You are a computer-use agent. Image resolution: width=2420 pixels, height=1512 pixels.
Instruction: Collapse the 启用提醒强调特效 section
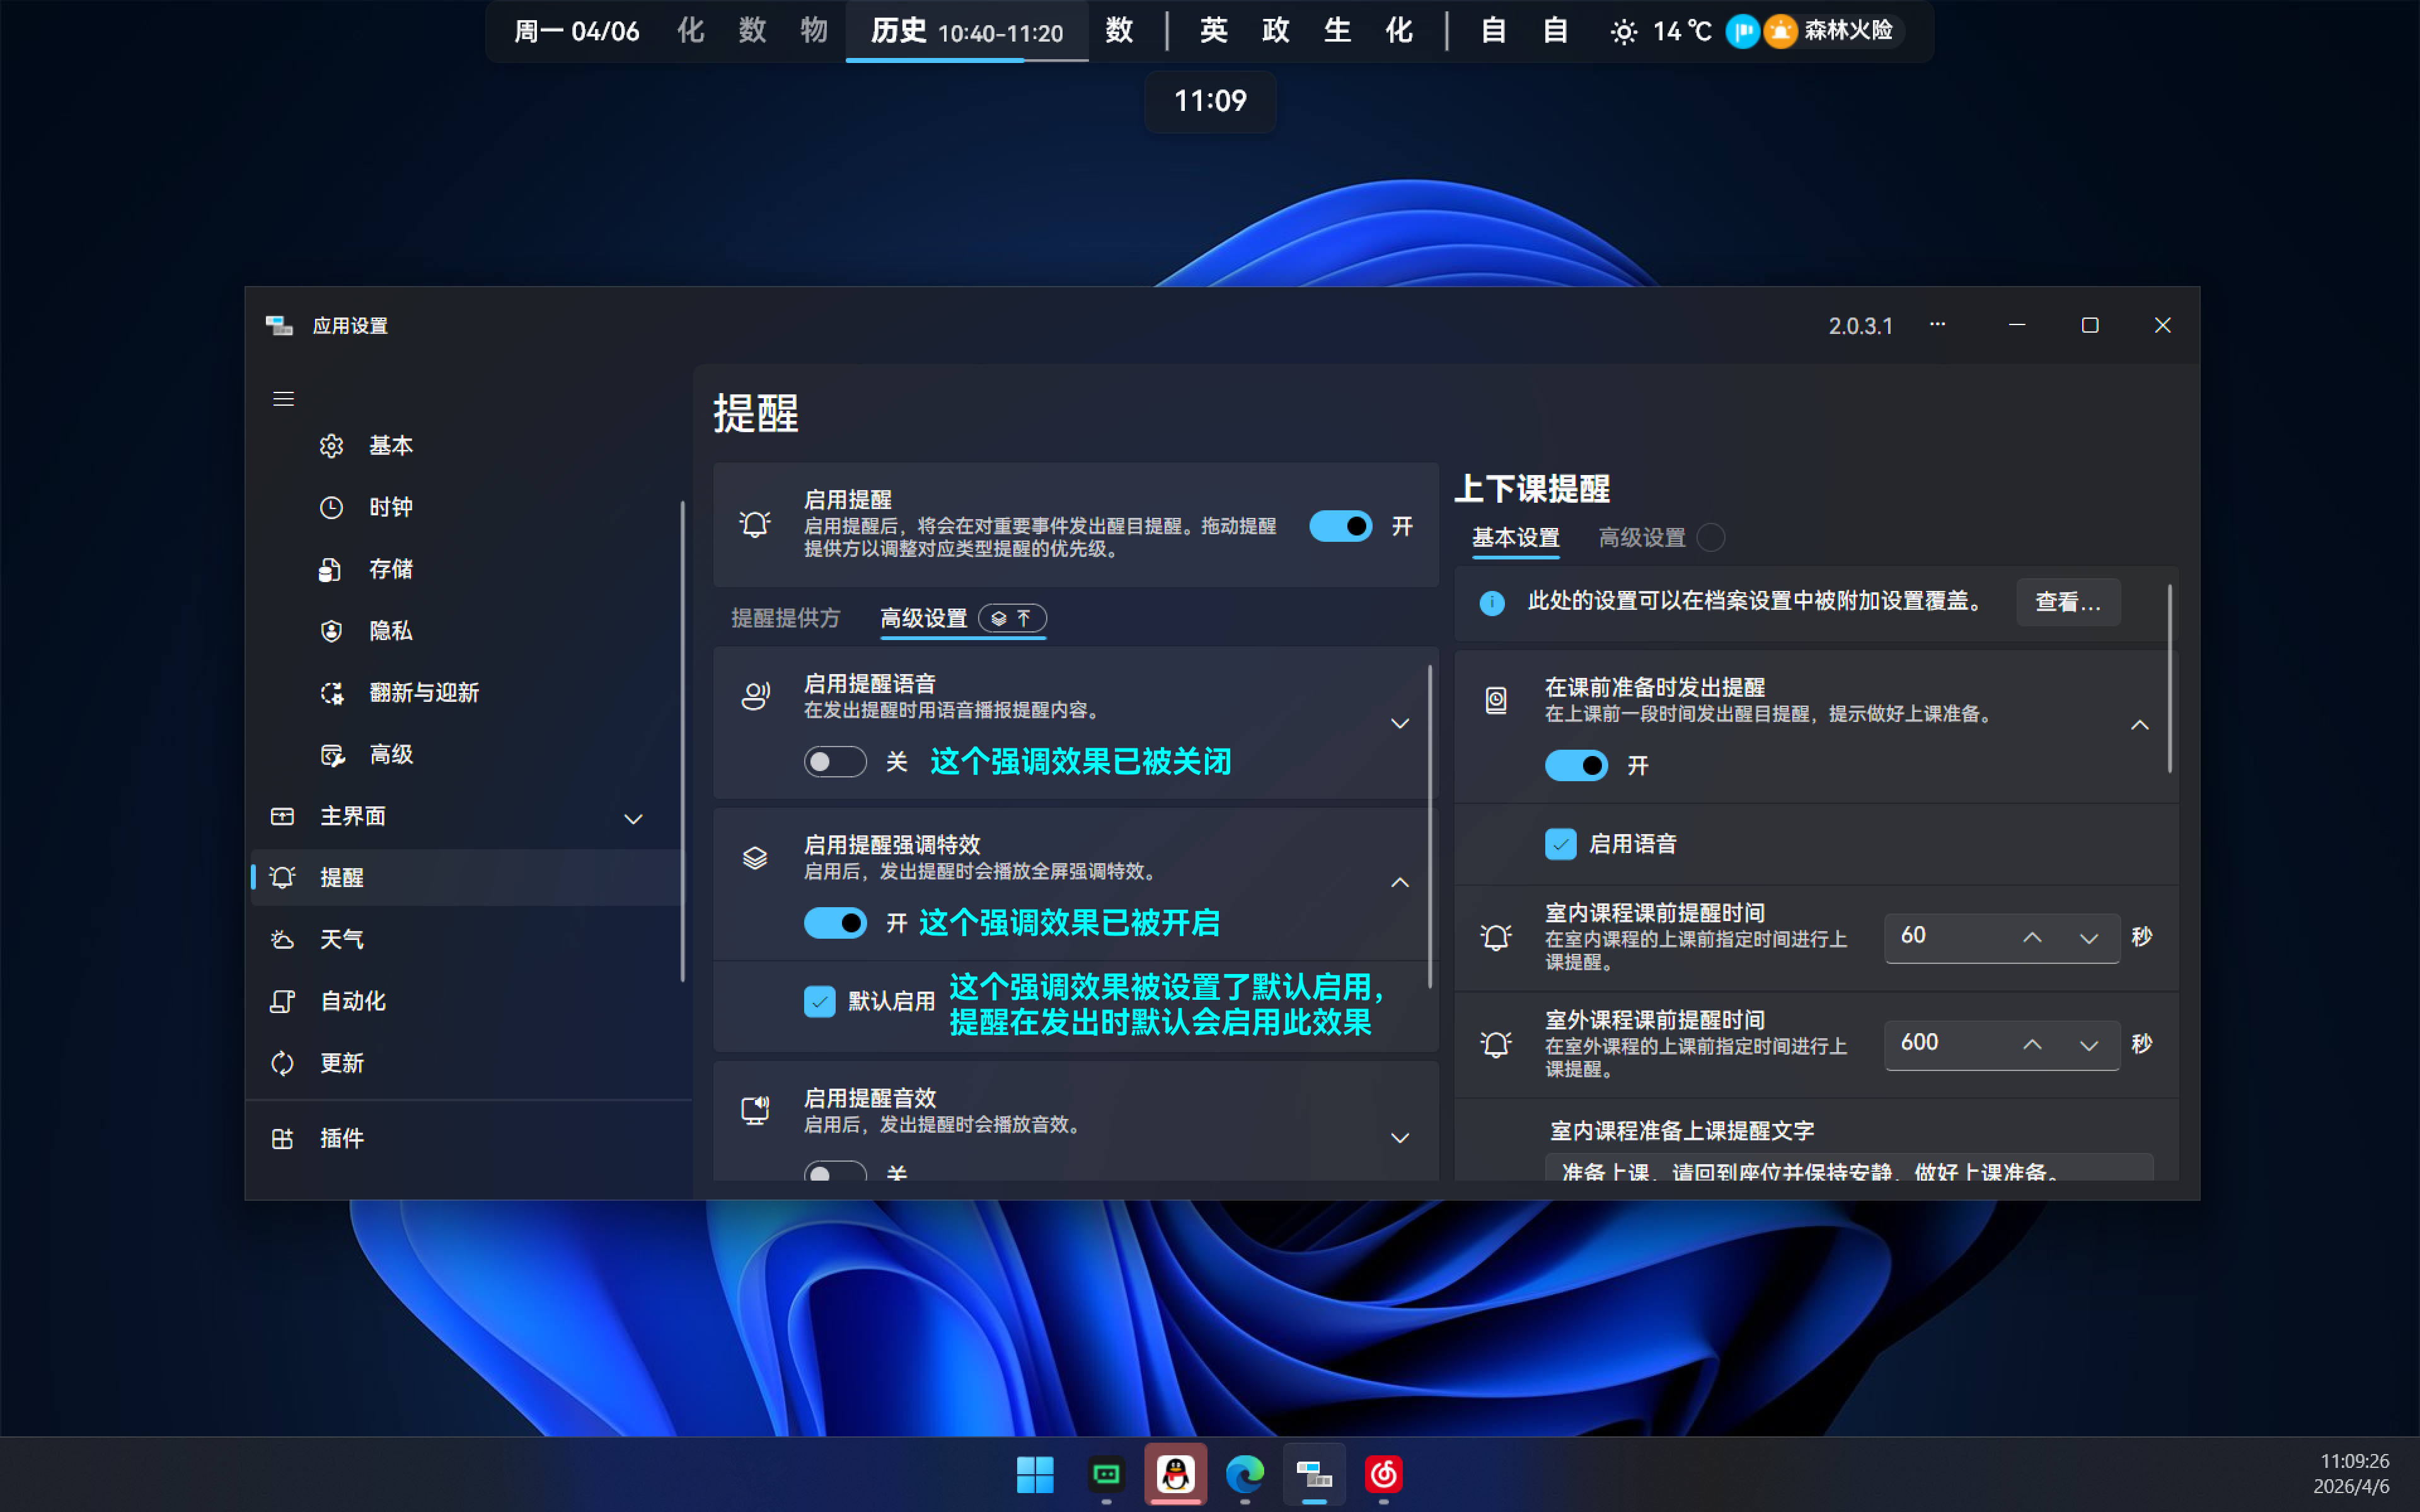[1399, 882]
